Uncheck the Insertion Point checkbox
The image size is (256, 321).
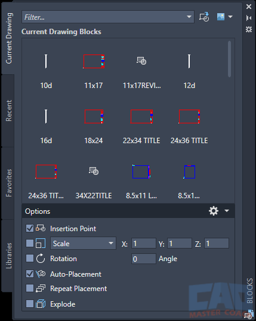click(30, 228)
